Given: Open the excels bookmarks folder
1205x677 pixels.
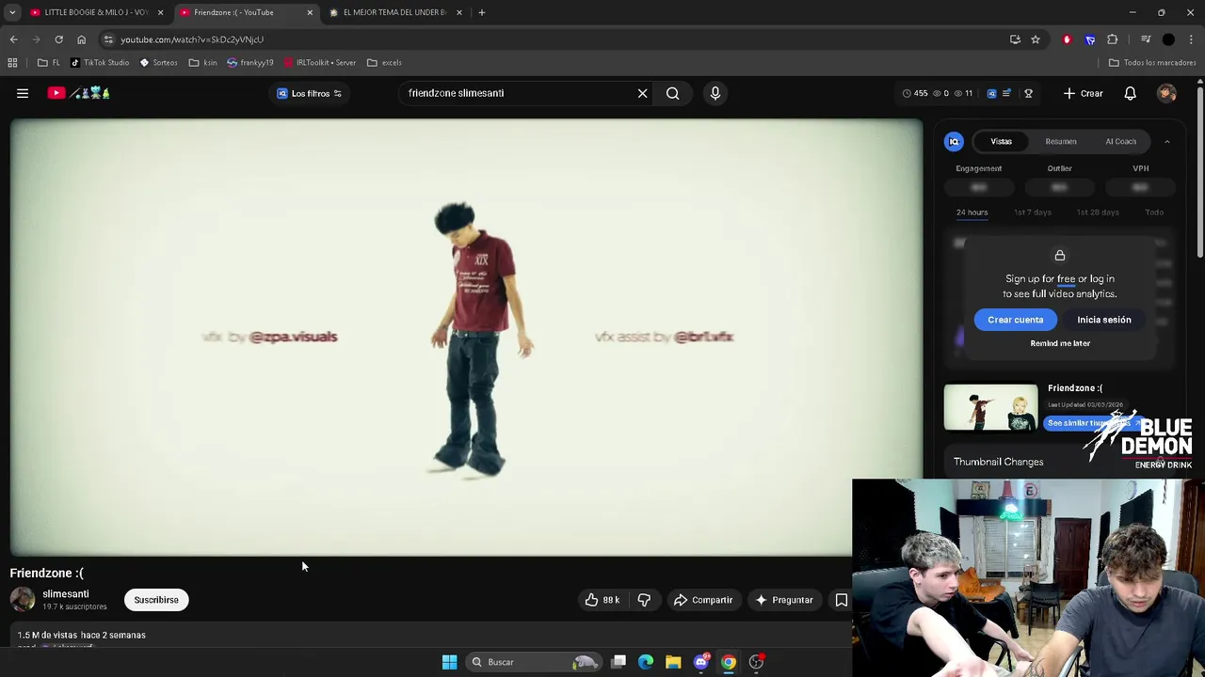Looking at the screenshot, I should click(x=384, y=62).
